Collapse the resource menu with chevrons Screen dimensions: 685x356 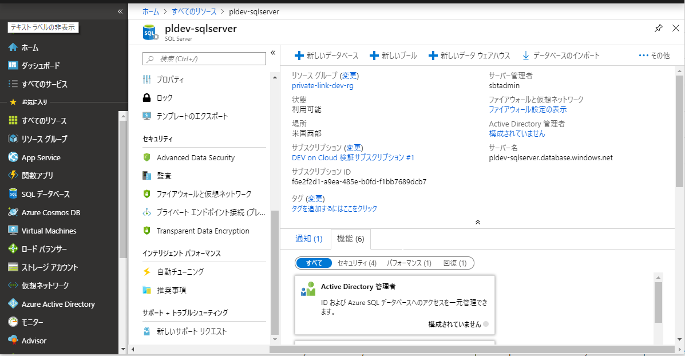(x=273, y=53)
